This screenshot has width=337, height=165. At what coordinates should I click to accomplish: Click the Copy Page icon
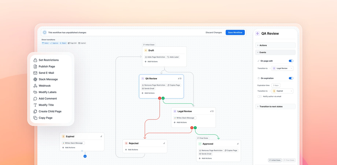click(x=35, y=118)
